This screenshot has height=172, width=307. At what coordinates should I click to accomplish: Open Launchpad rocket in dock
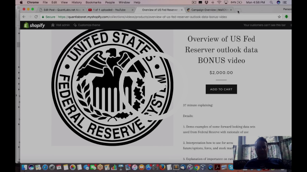(52, 167)
